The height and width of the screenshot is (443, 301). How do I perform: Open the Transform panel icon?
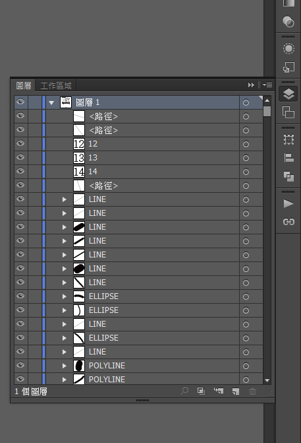288,139
